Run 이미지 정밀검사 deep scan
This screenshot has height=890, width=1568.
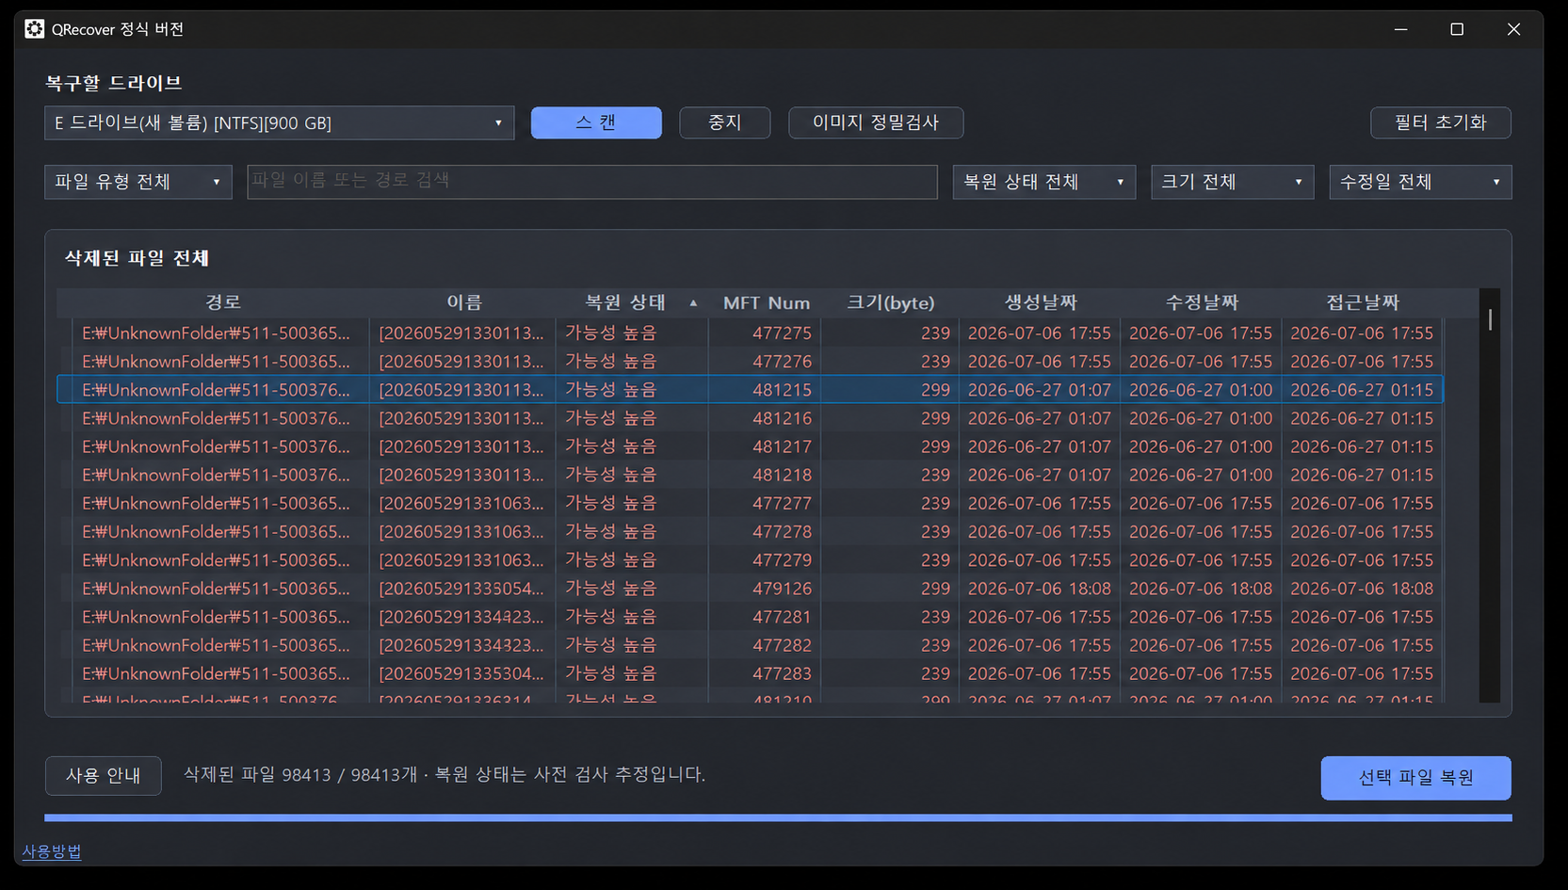point(876,122)
